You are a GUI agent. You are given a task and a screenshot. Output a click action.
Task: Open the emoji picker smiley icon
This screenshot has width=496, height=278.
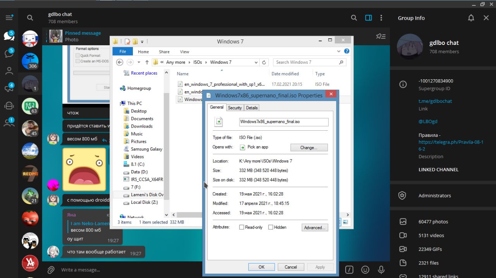coord(365,269)
